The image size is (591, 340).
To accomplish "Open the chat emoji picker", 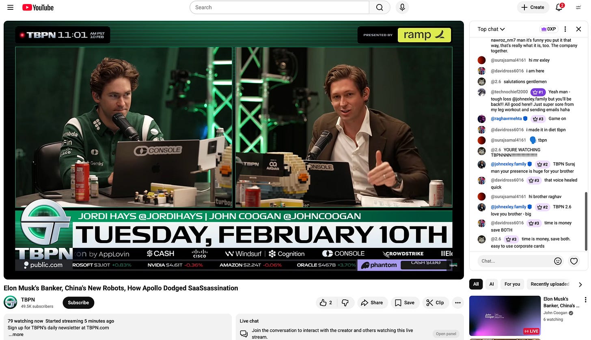I will click(x=558, y=261).
